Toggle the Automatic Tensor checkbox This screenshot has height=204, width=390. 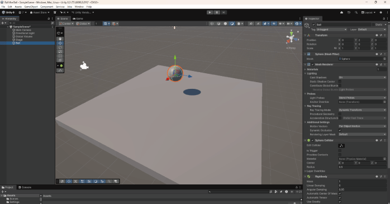[x=340, y=197]
